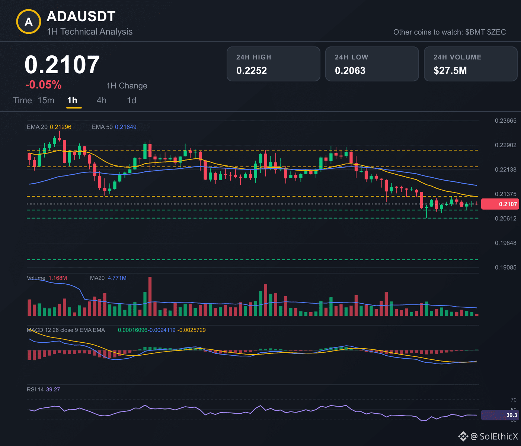The width and height of the screenshot is (521, 446).
Task: Click the @SolEthicX handle
Action: click(494, 436)
